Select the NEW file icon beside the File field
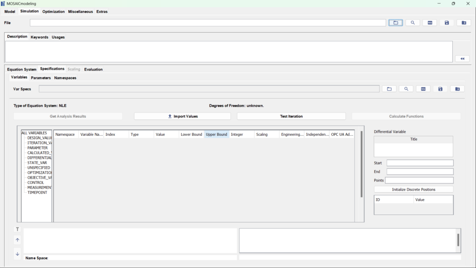The width and height of the screenshot is (476, 268). coord(430,22)
